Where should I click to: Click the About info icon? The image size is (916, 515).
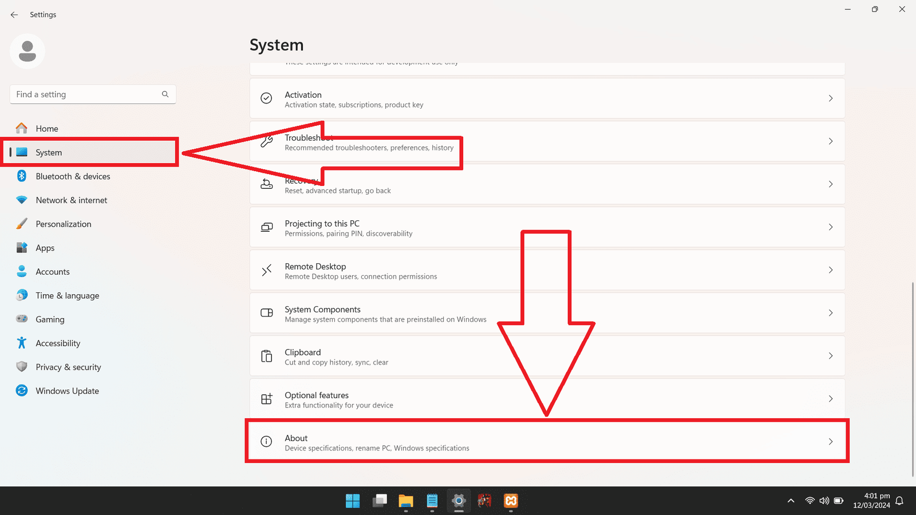click(x=266, y=442)
